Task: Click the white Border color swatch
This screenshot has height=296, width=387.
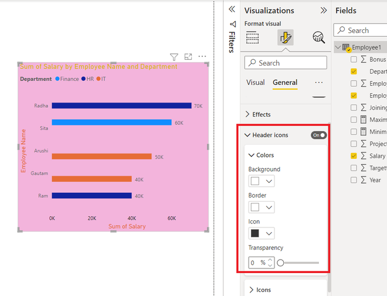Action: pyautogui.click(x=255, y=207)
